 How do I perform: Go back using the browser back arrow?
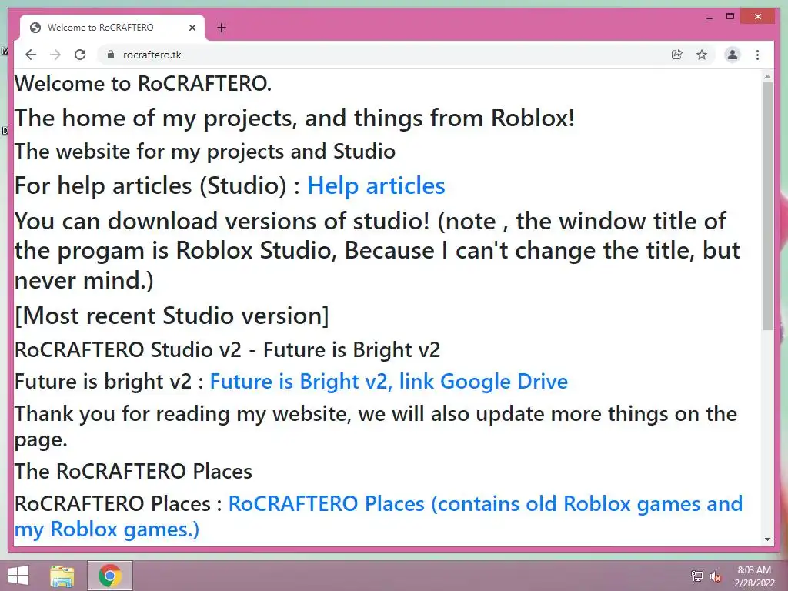pos(31,55)
